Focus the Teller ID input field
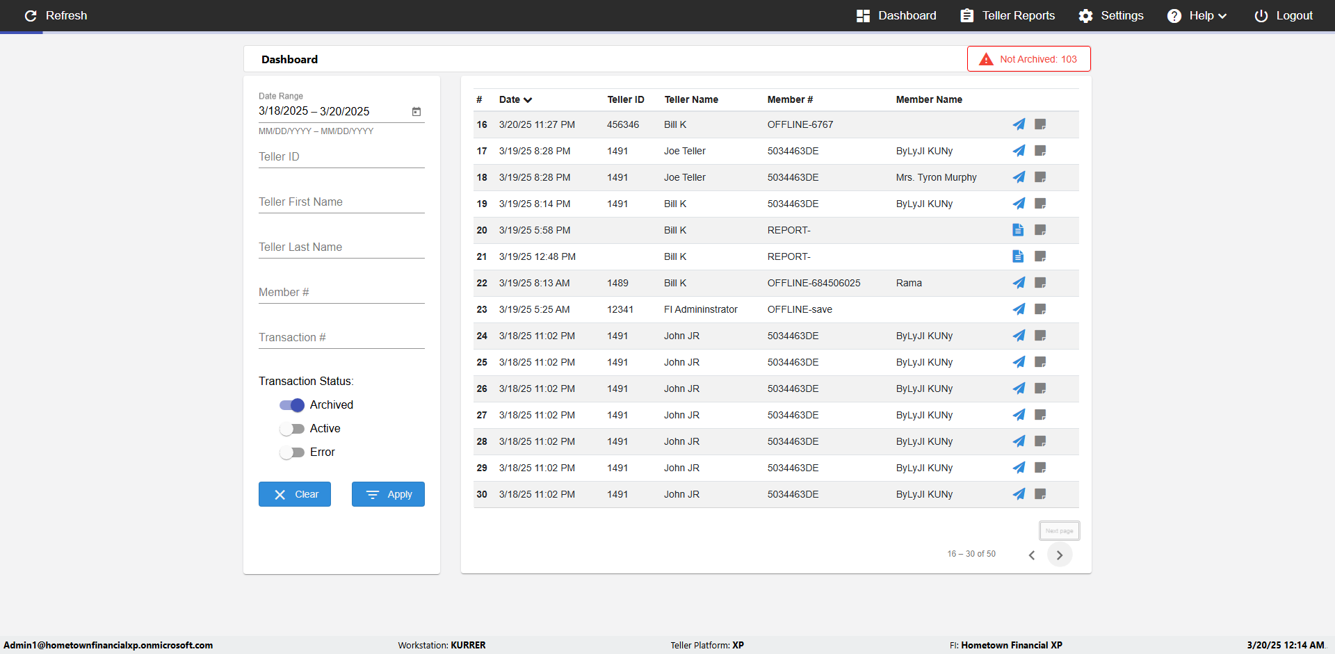This screenshot has height=654, width=1335. [341, 157]
